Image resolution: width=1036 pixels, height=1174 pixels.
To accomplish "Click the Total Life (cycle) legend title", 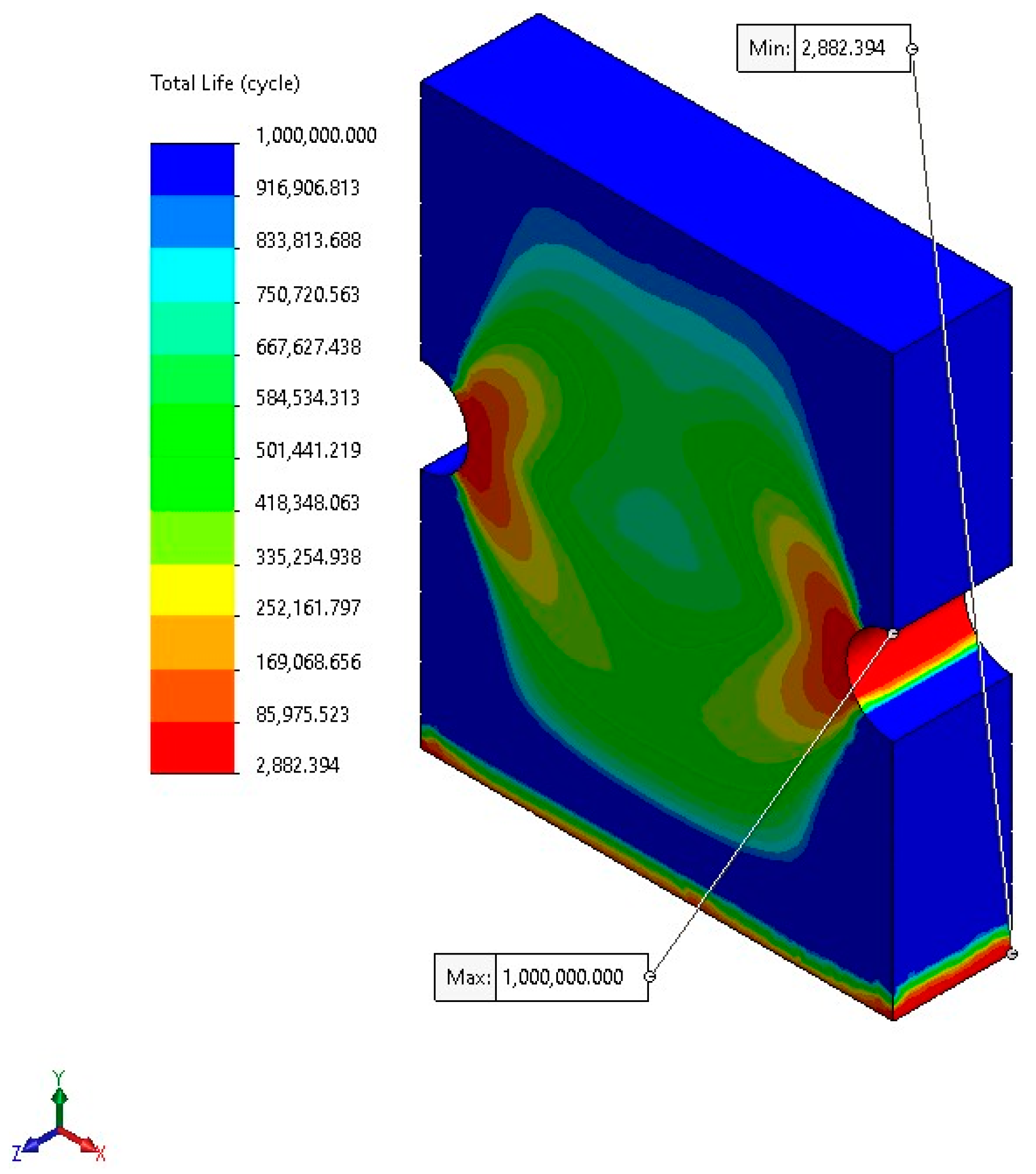I will click(x=225, y=83).
